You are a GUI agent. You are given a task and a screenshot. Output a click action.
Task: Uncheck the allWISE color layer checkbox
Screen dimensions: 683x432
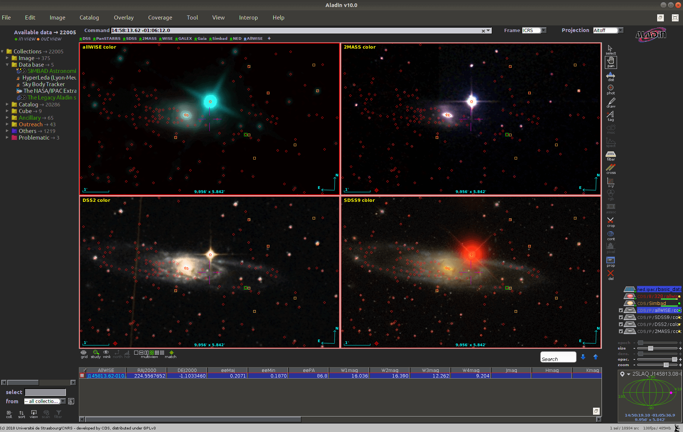[x=621, y=310]
